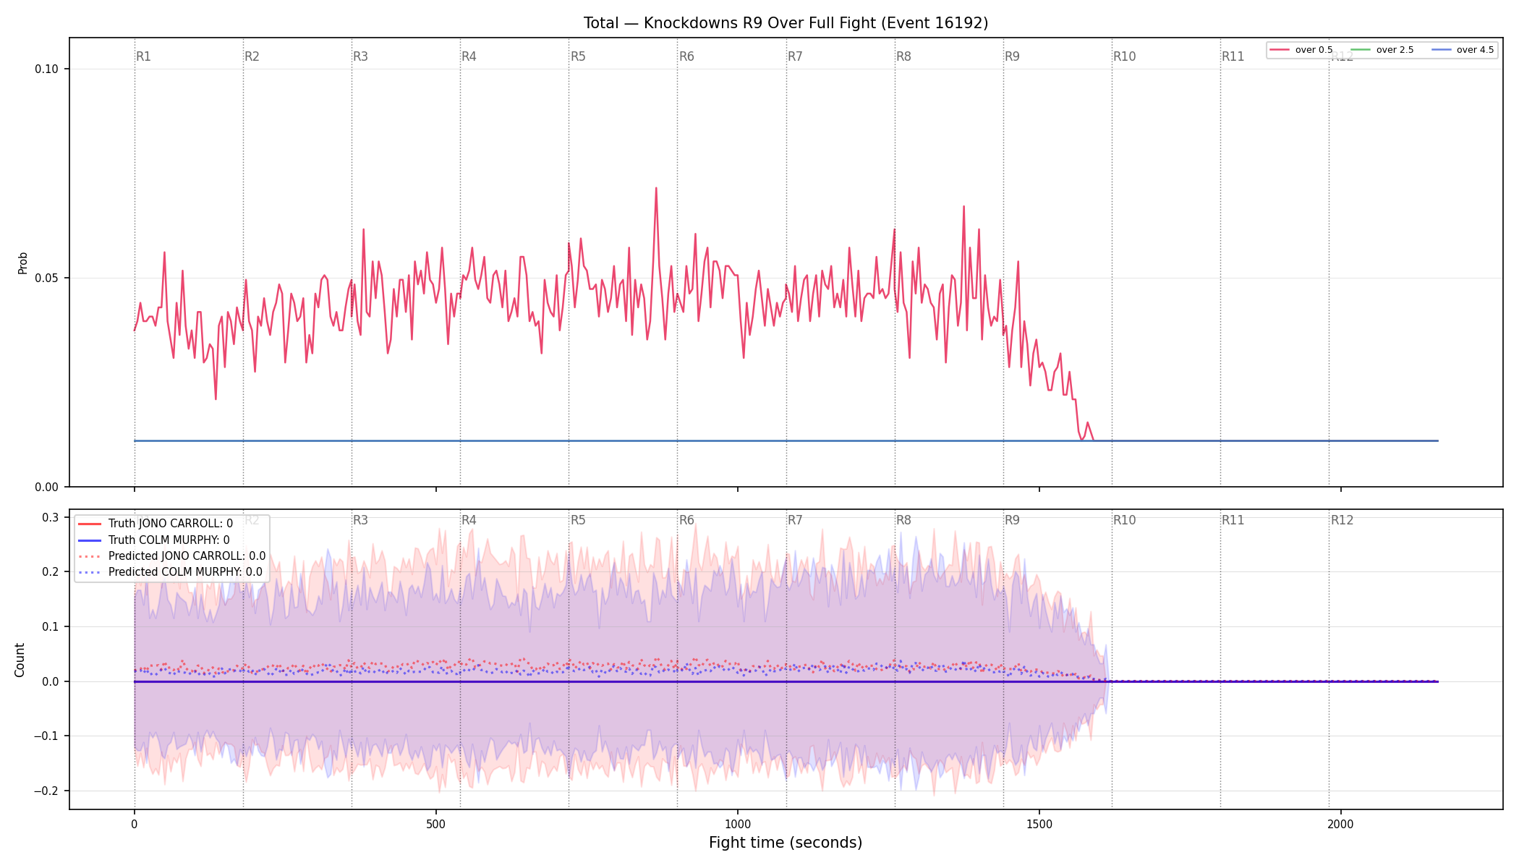Click the R3 round label in the Count chart
The width and height of the screenshot is (1519, 868).
(360, 520)
